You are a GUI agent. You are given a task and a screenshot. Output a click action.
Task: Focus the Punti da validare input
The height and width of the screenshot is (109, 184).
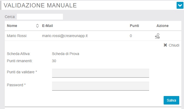[x=100, y=73]
